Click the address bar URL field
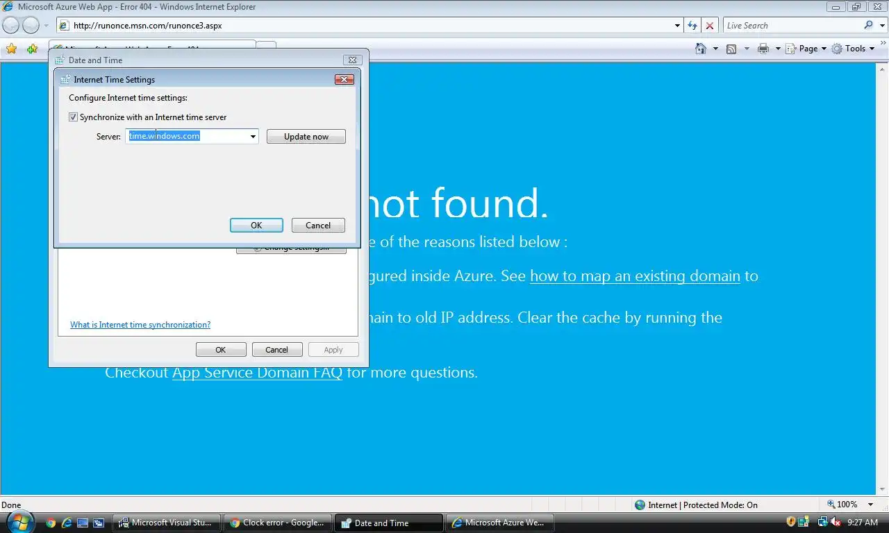The image size is (889, 533). tap(365, 26)
